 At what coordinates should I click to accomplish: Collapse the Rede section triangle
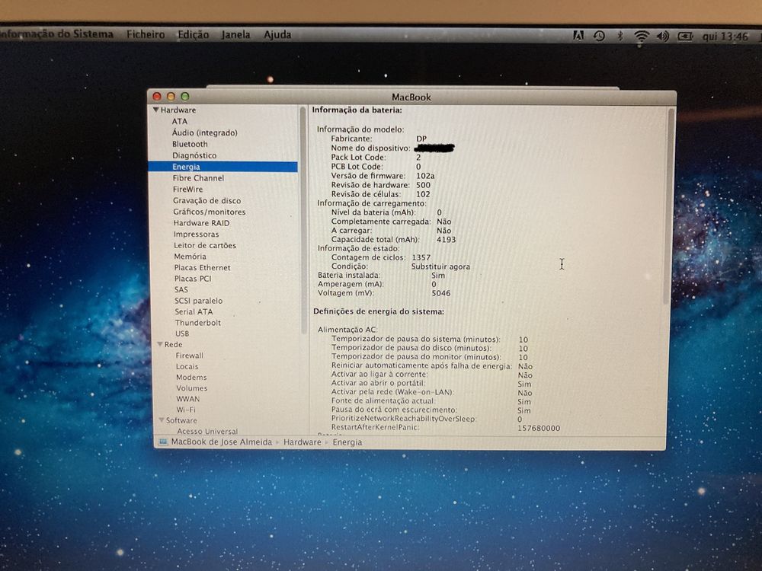[x=159, y=344]
